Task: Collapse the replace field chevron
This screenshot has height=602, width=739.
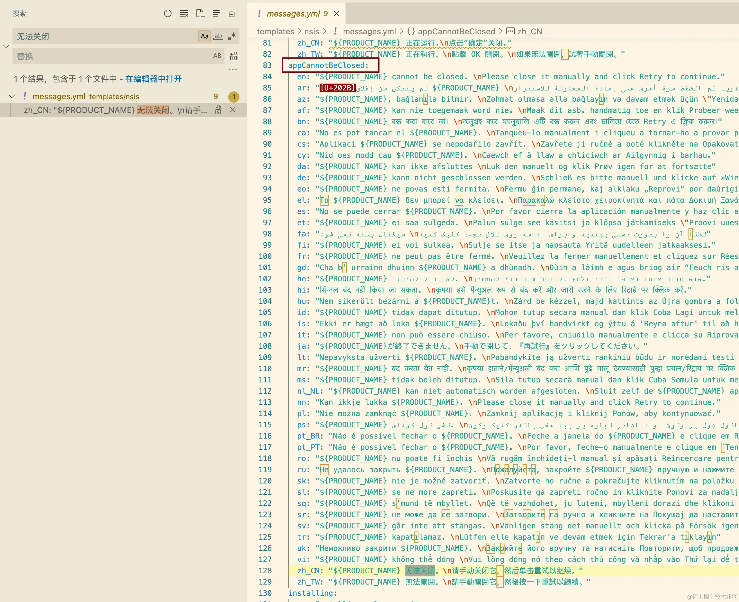Action: coord(6,46)
